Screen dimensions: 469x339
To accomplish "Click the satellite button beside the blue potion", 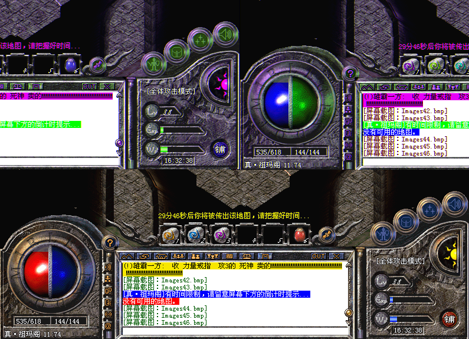I will tap(97, 65).
